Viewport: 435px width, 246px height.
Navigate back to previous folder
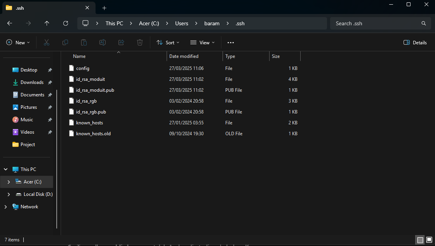click(x=10, y=23)
